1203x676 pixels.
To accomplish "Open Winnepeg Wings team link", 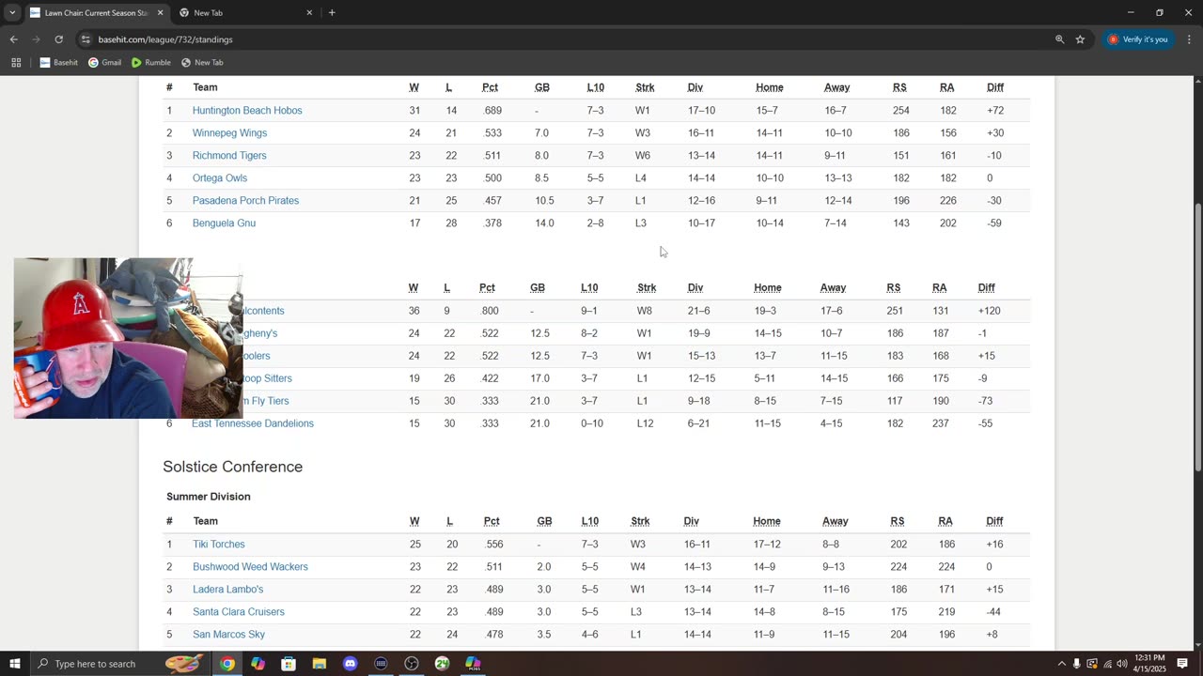I will click(x=229, y=133).
